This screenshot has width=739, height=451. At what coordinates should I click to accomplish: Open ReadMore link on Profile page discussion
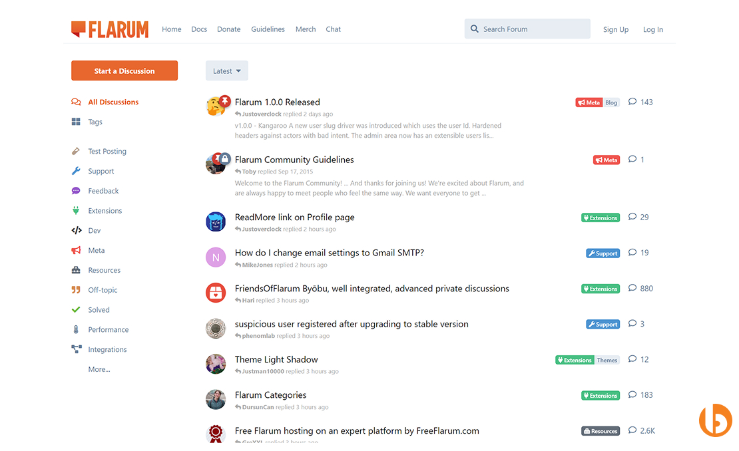click(294, 217)
